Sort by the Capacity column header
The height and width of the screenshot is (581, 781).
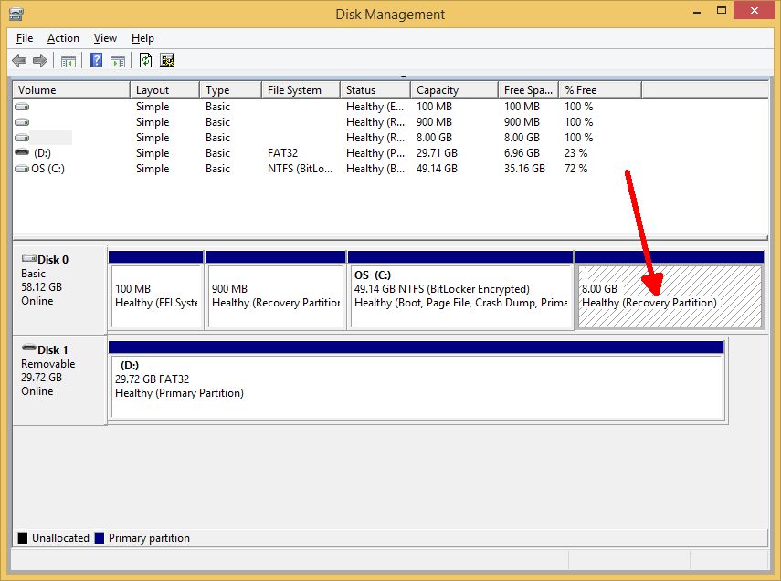pos(454,90)
